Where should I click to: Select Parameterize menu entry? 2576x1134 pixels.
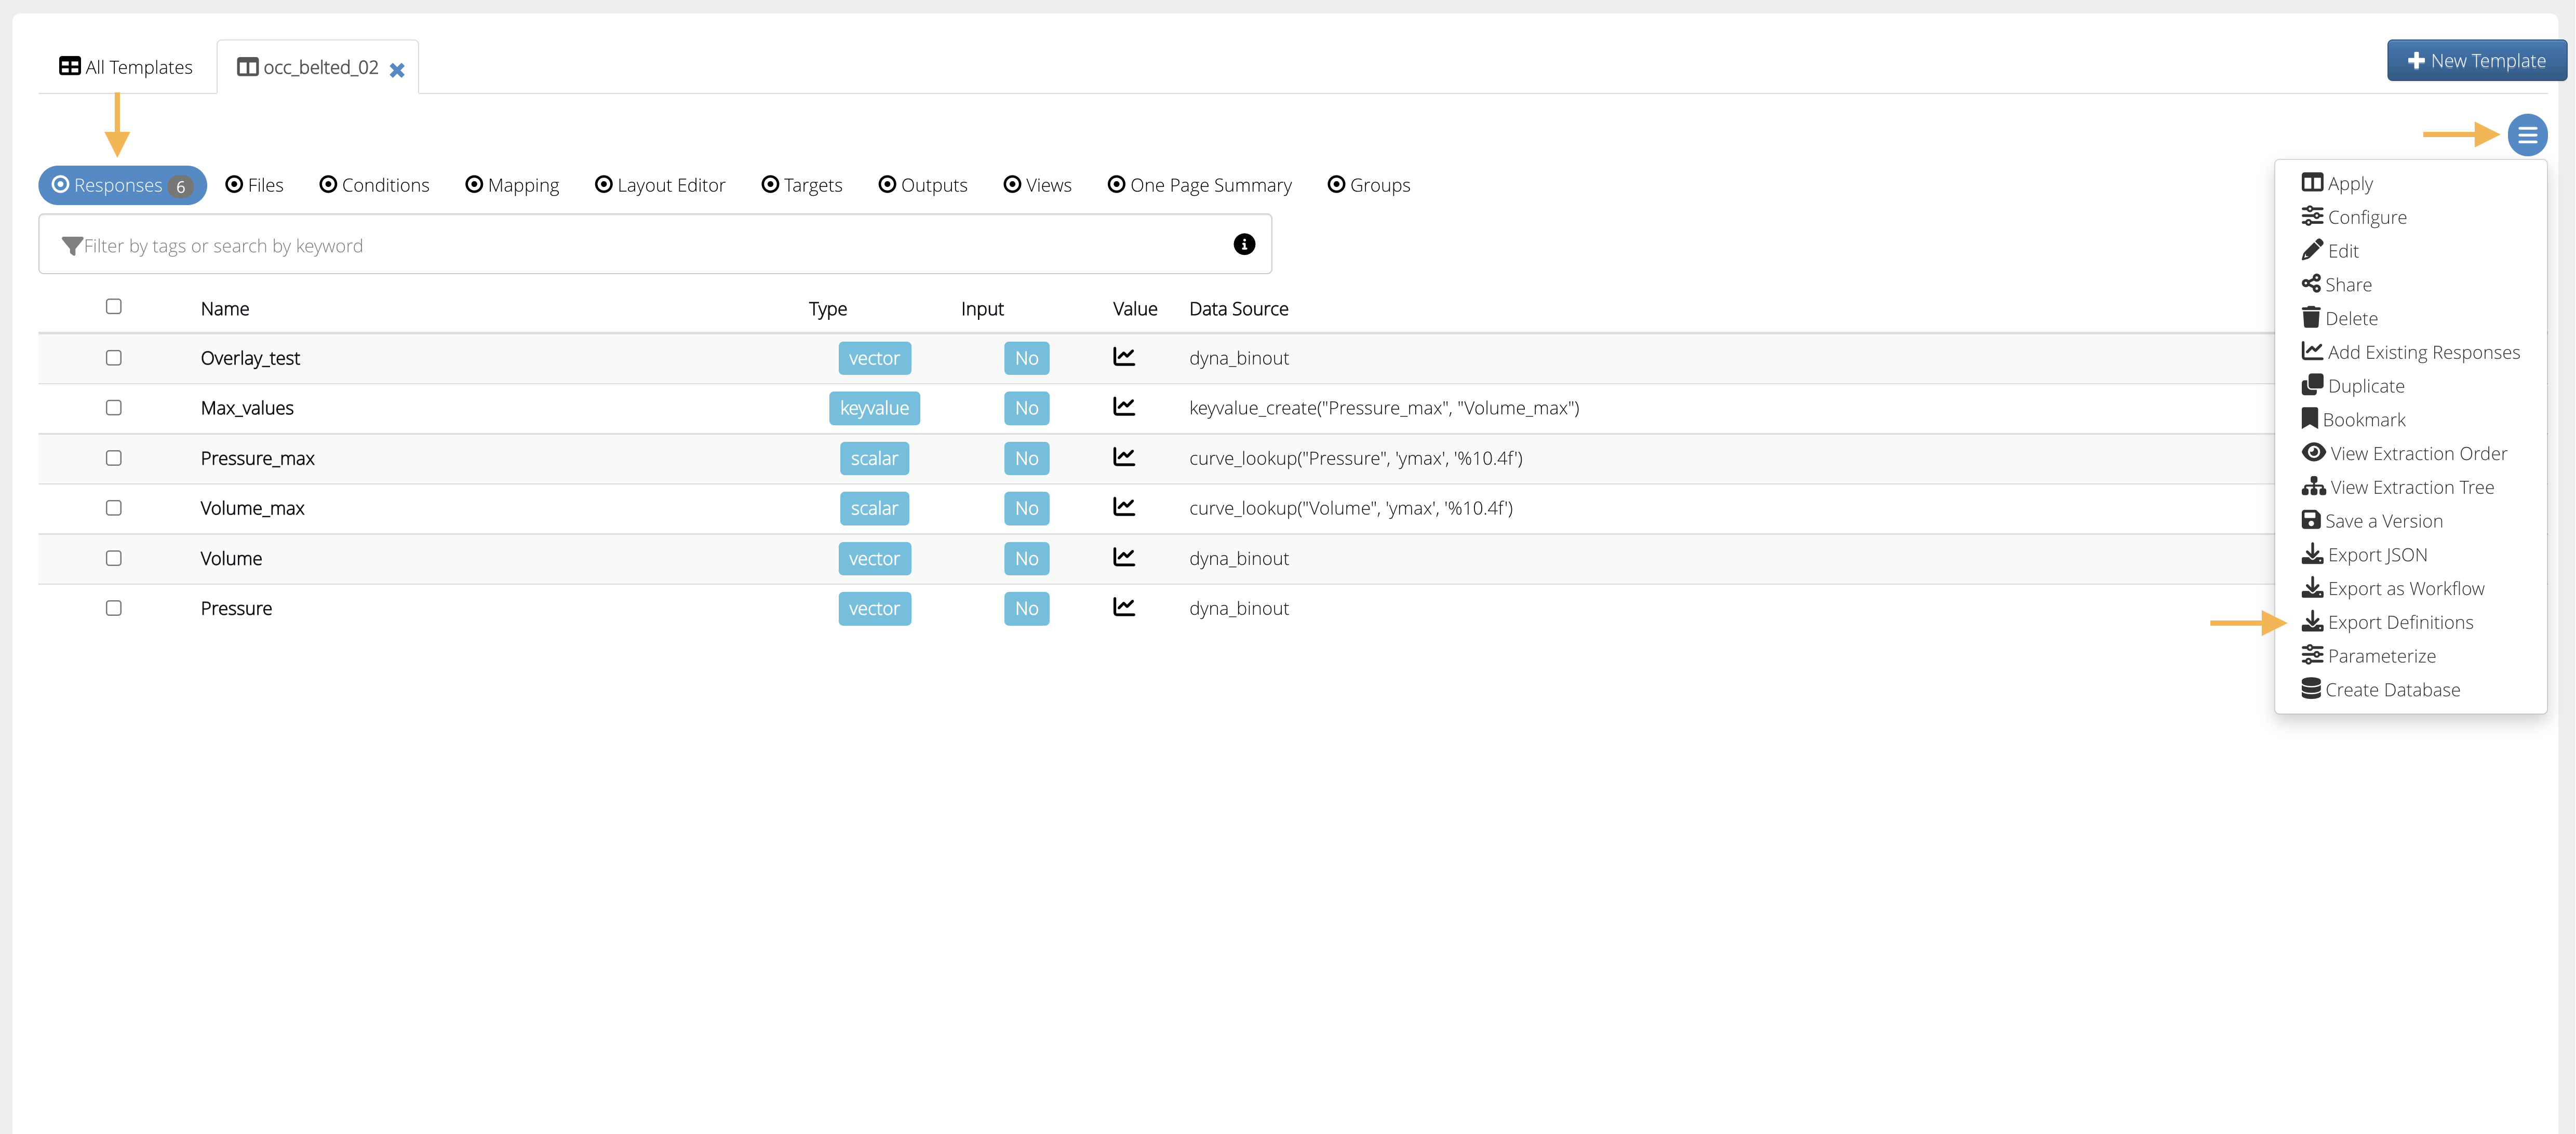(x=2369, y=656)
